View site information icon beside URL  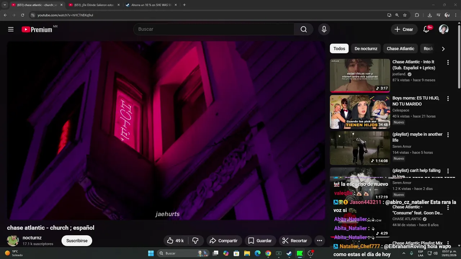point(32,15)
